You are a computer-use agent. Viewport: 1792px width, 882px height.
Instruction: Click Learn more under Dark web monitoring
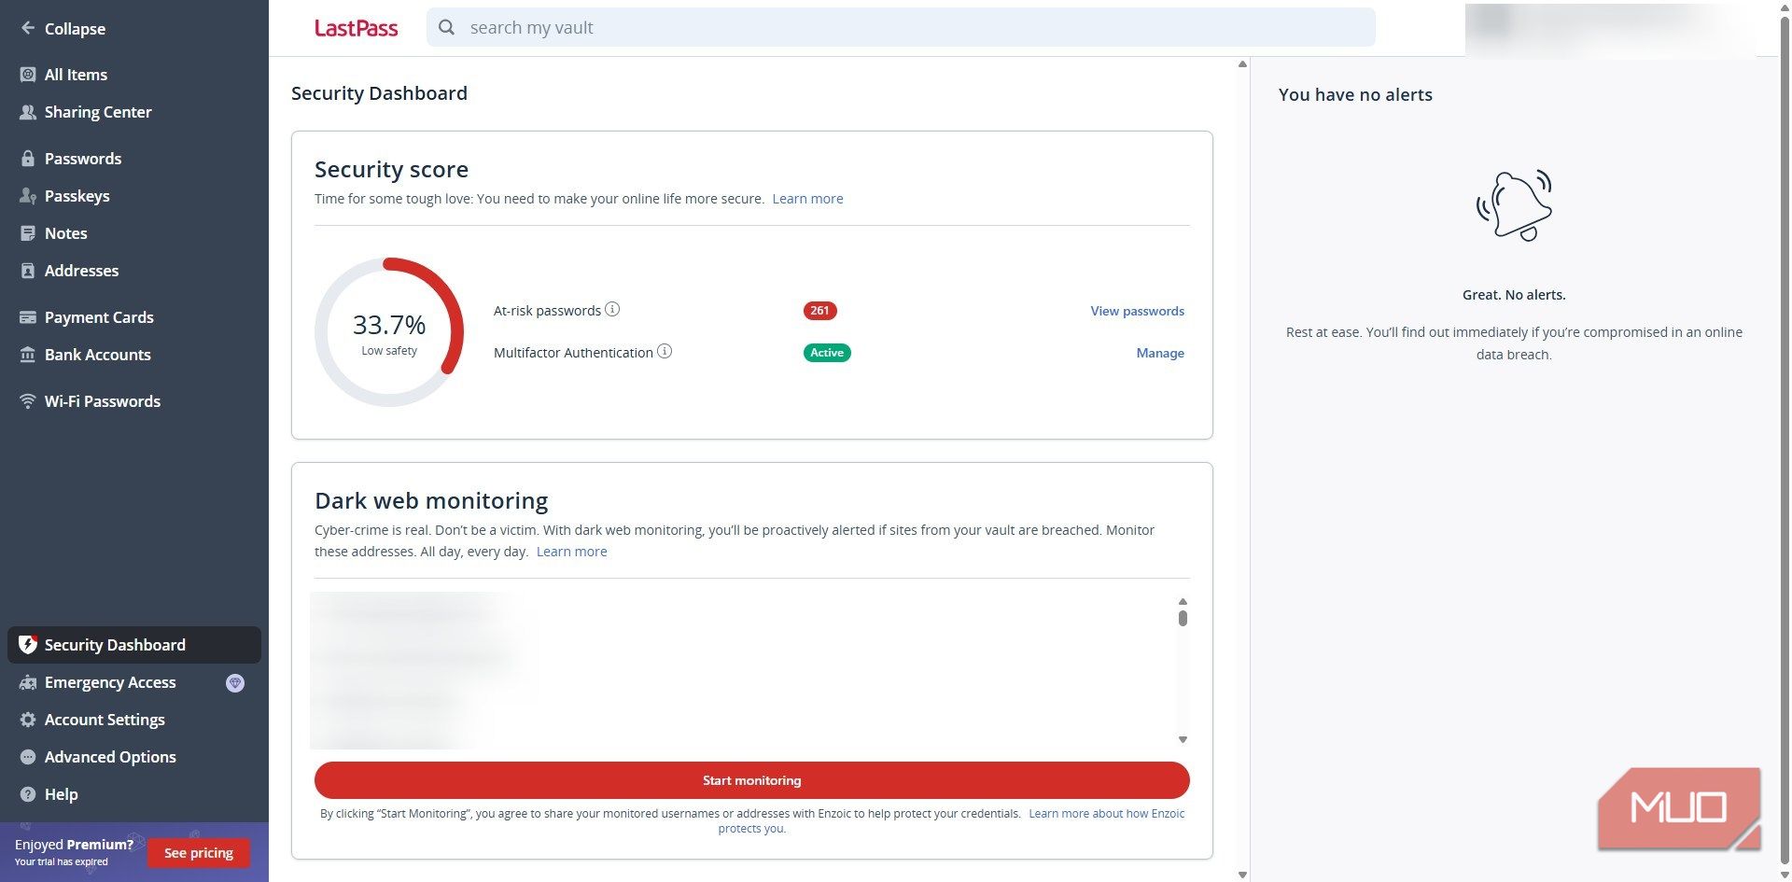pyautogui.click(x=571, y=552)
